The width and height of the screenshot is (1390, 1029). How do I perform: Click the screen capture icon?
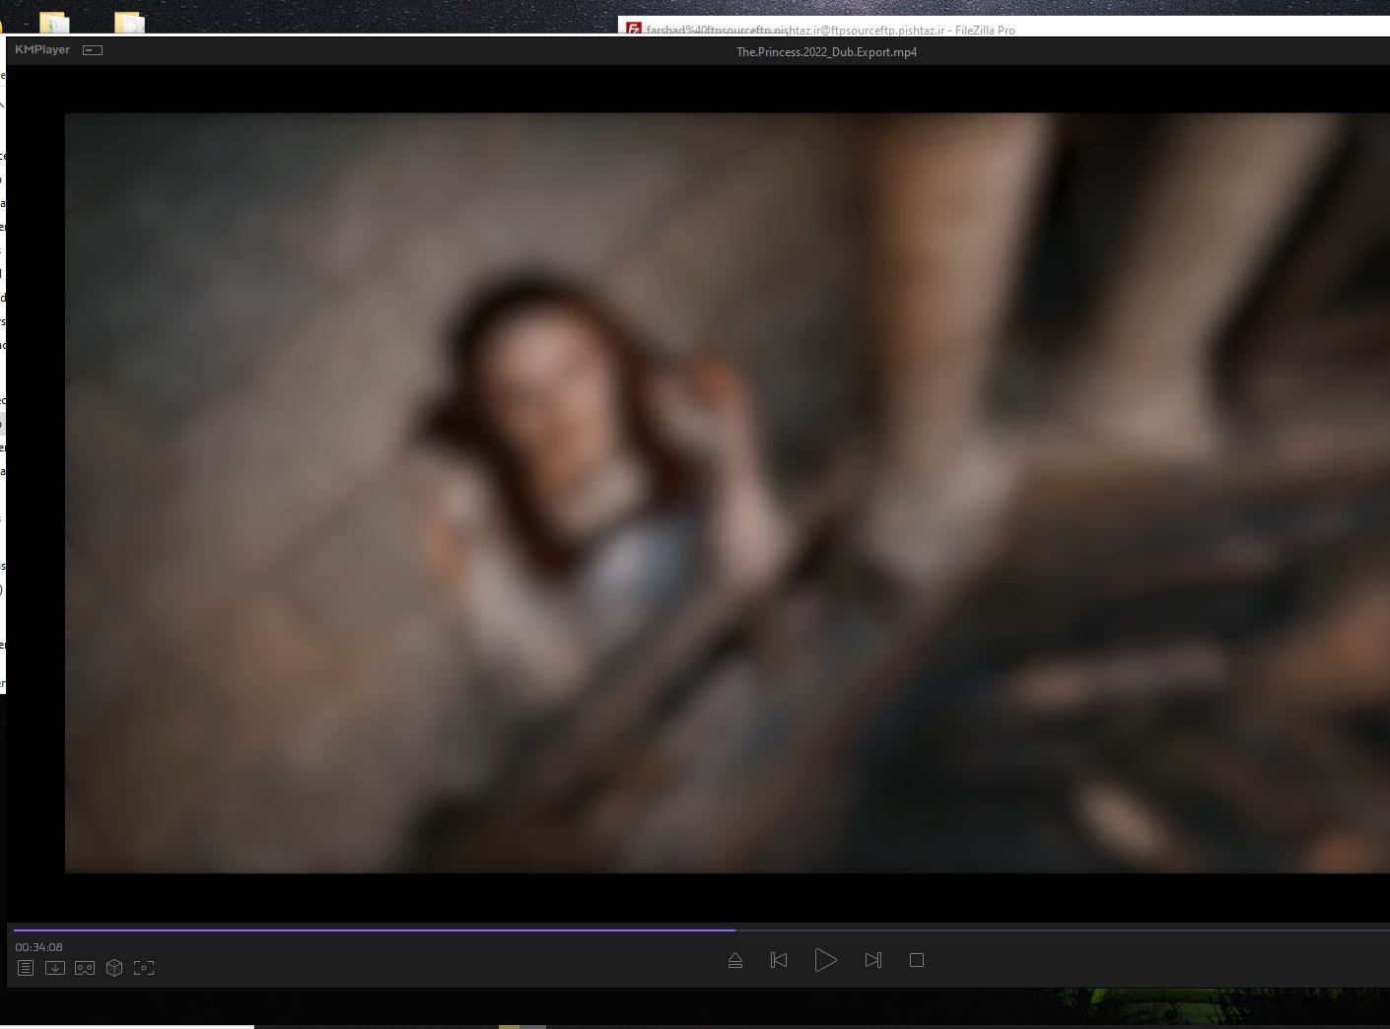144,968
